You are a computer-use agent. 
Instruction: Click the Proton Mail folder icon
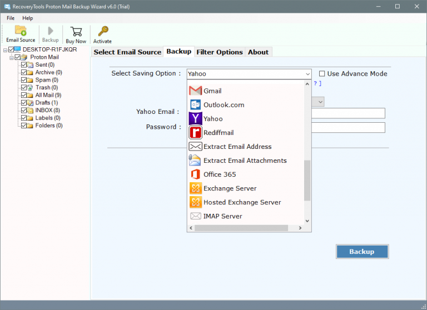(x=24, y=57)
